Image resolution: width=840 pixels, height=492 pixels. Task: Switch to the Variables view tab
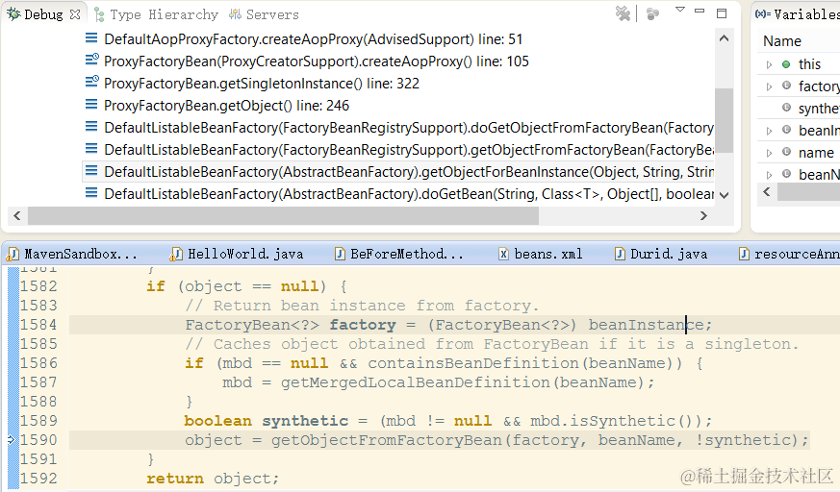799,14
